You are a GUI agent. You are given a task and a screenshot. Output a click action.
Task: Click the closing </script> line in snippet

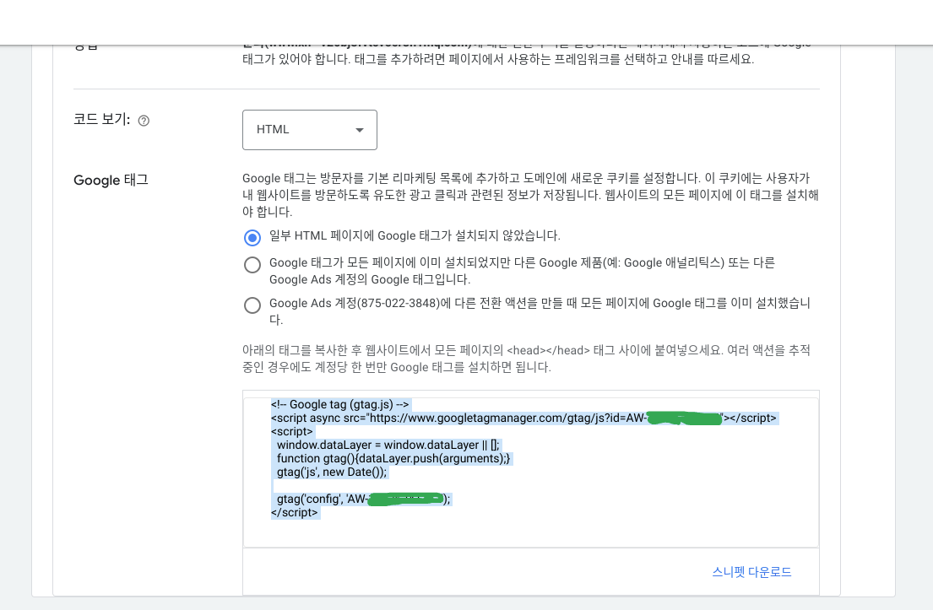[295, 512]
